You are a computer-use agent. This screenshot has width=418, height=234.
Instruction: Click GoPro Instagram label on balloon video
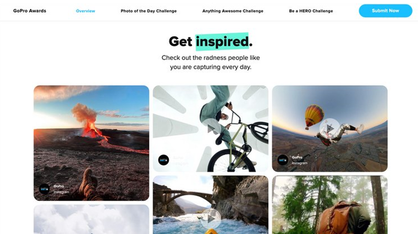pos(300,160)
